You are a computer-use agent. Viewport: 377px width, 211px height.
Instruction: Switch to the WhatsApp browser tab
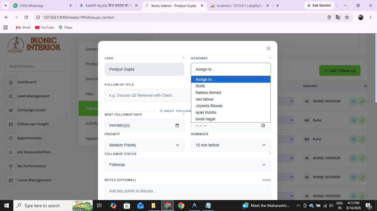[43, 5]
